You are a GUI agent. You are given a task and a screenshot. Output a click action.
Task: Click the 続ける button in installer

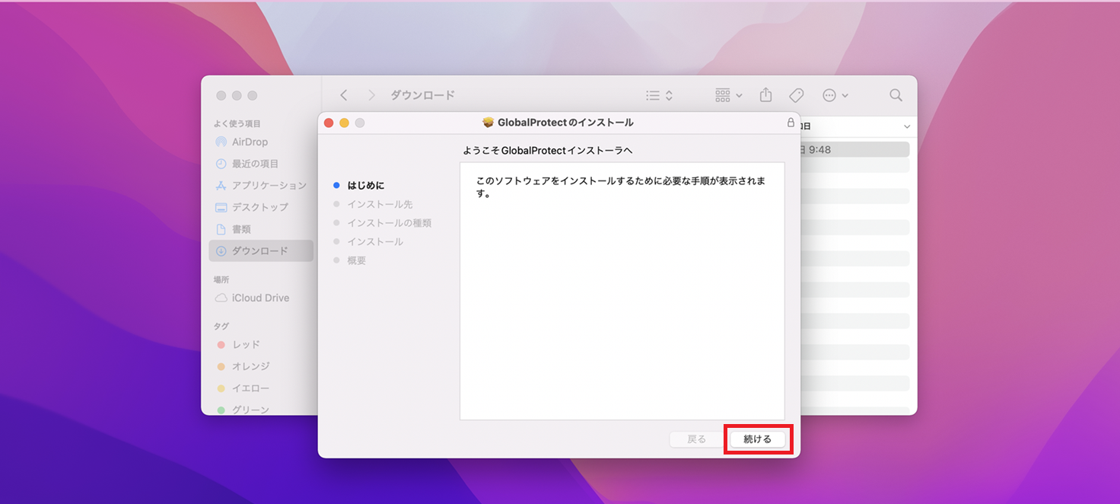[757, 439]
